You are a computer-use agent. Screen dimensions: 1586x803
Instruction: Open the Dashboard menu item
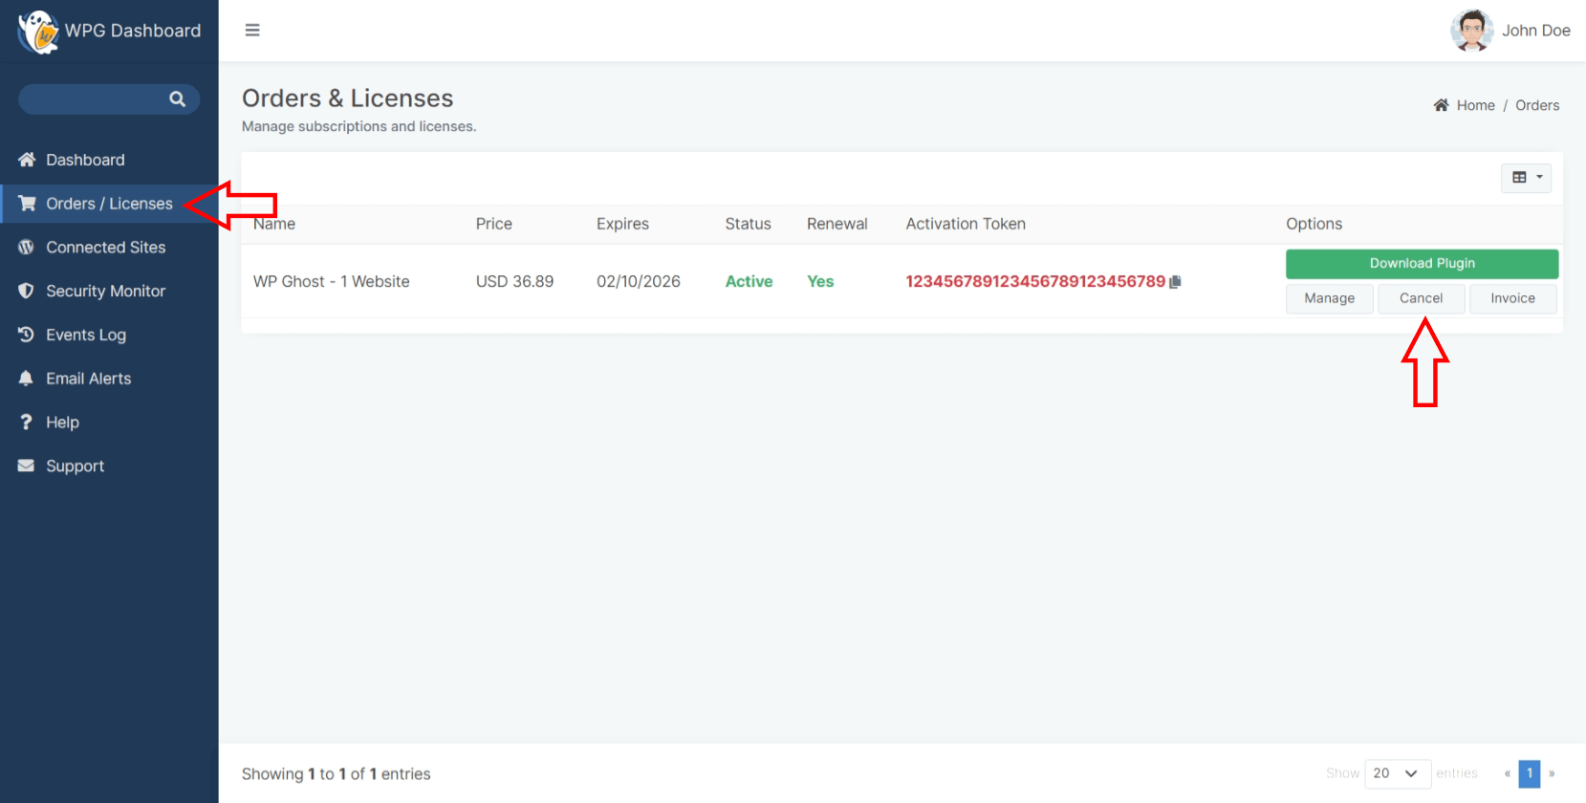coord(85,160)
